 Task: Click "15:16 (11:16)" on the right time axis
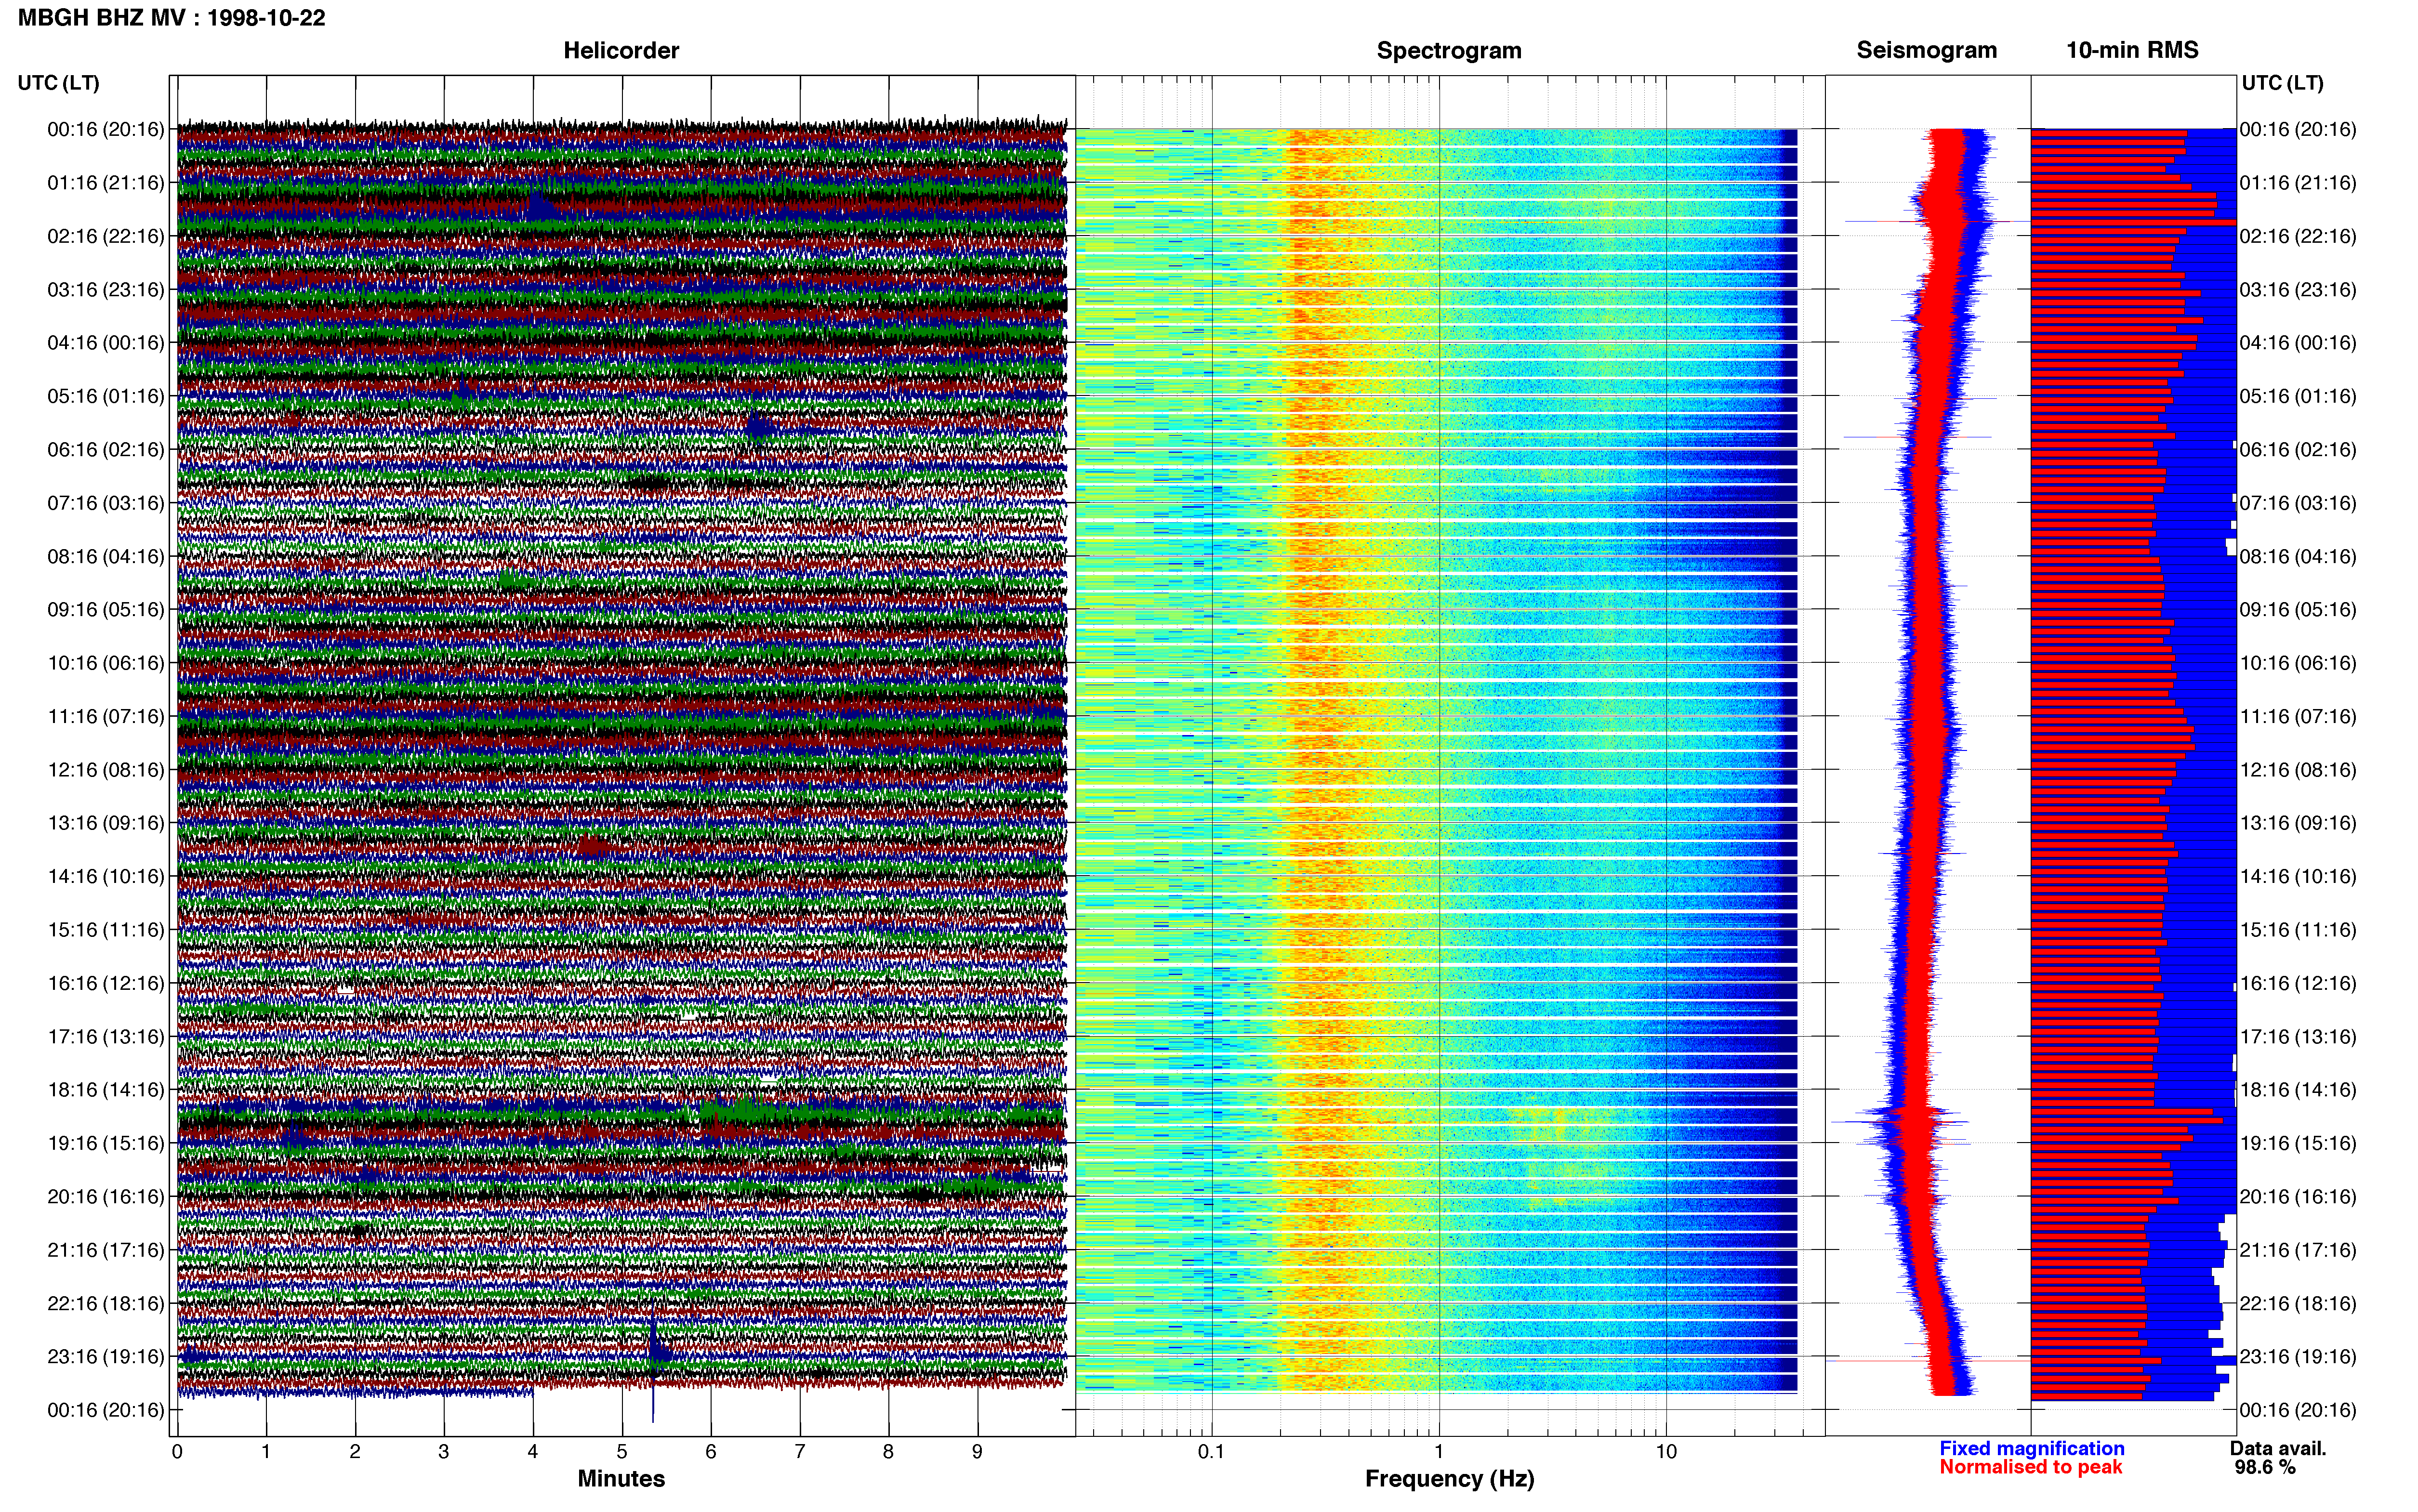tap(2298, 929)
